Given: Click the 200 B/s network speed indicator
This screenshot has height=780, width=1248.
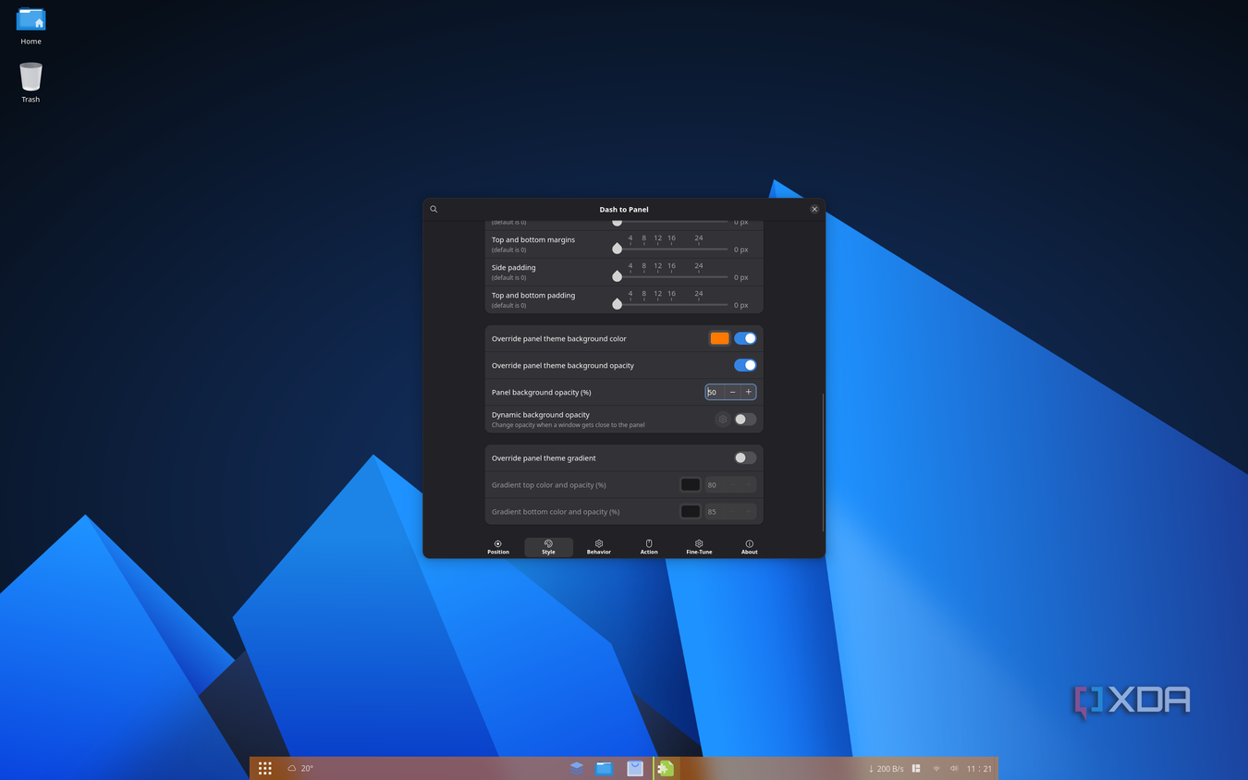Looking at the screenshot, I should (x=886, y=768).
